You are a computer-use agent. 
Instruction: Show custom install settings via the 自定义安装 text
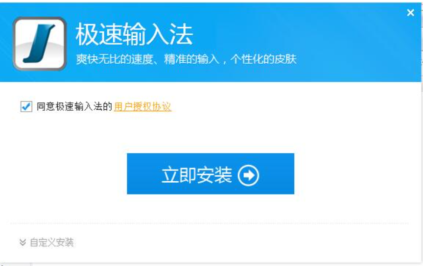point(52,242)
